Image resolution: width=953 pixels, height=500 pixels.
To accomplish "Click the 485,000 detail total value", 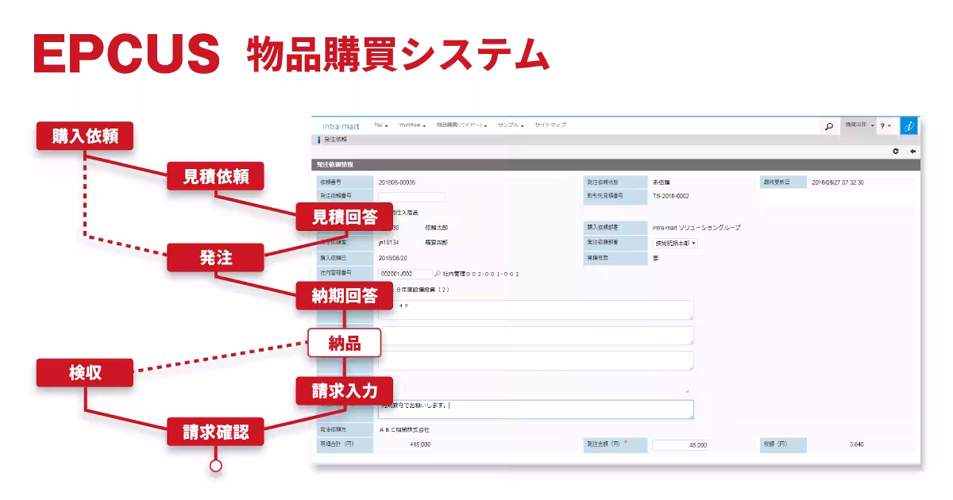I will click(x=420, y=445).
